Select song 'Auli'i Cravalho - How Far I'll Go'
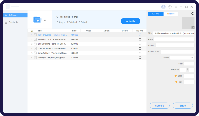Viewport: 199px width, 116px height. 52,35
